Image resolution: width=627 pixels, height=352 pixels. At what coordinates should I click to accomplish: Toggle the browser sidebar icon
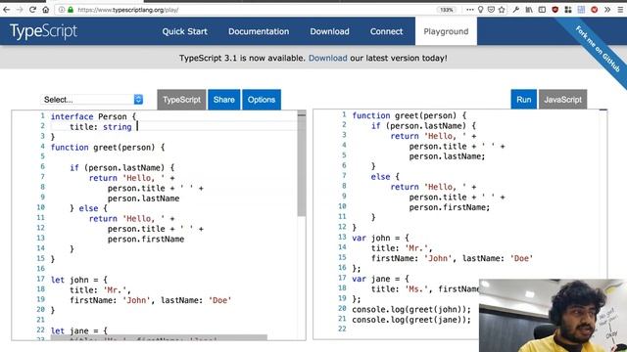542,10
